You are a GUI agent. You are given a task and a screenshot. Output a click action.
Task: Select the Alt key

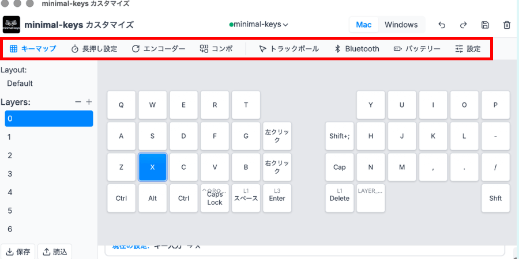point(153,198)
